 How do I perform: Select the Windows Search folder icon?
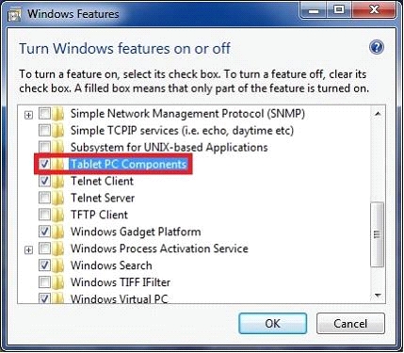58,265
